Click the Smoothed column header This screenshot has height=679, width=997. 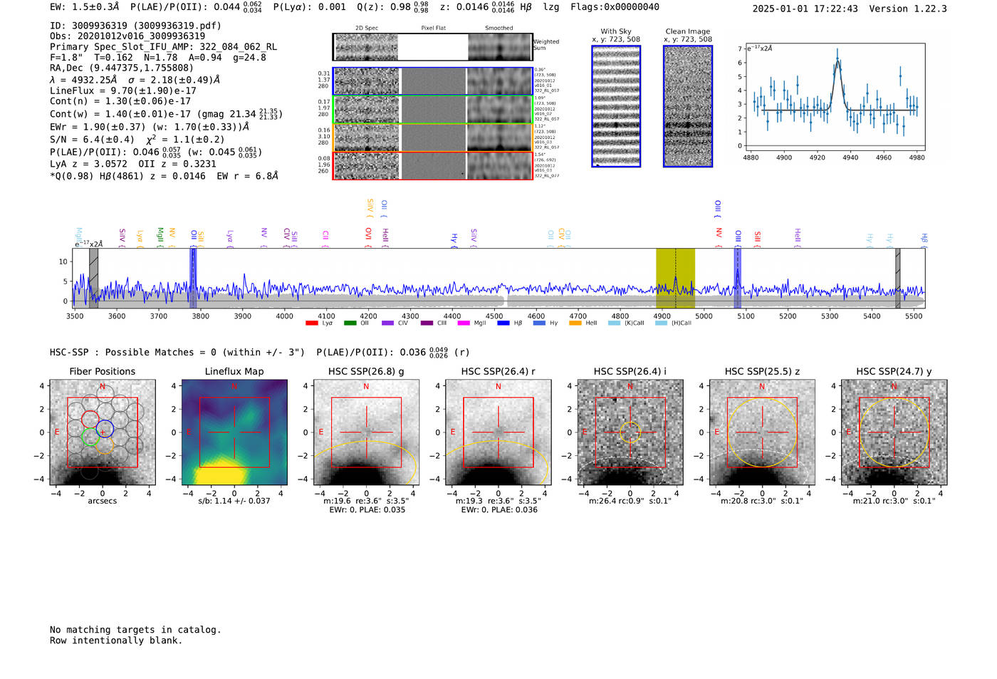pyautogui.click(x=499, y=28)
